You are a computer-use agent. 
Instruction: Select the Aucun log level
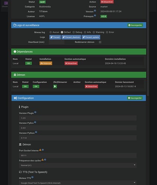(x=50, y=32)
